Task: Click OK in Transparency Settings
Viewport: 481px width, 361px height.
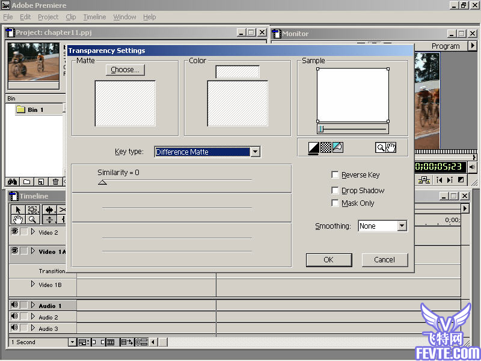Action: click(329, 260)
